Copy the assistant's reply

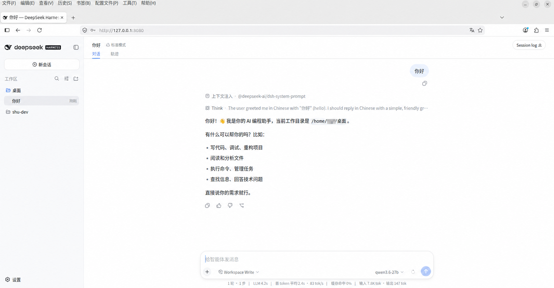pyautogui.click(x=207, y=205)
